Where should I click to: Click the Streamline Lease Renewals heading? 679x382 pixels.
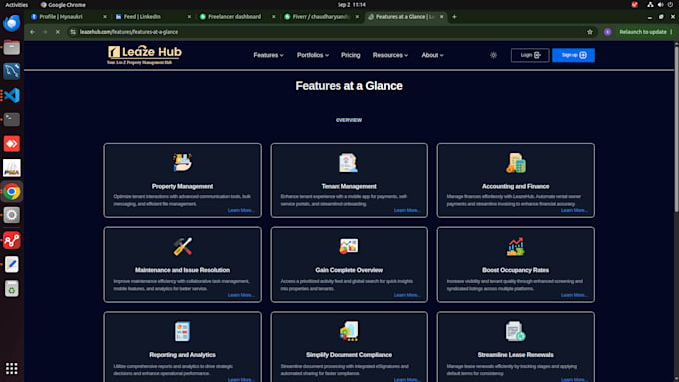[516, 355]
